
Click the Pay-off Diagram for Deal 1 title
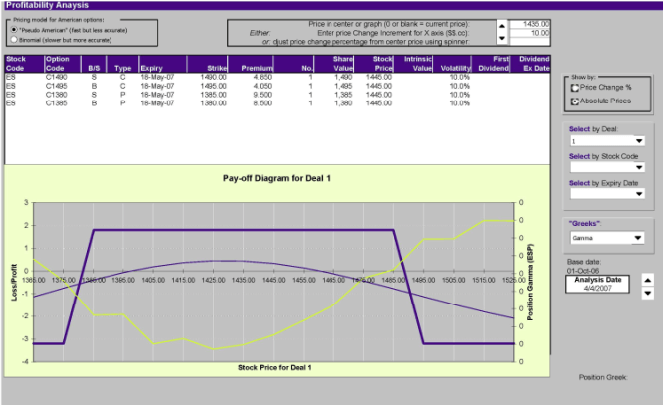tap(276, 179)
